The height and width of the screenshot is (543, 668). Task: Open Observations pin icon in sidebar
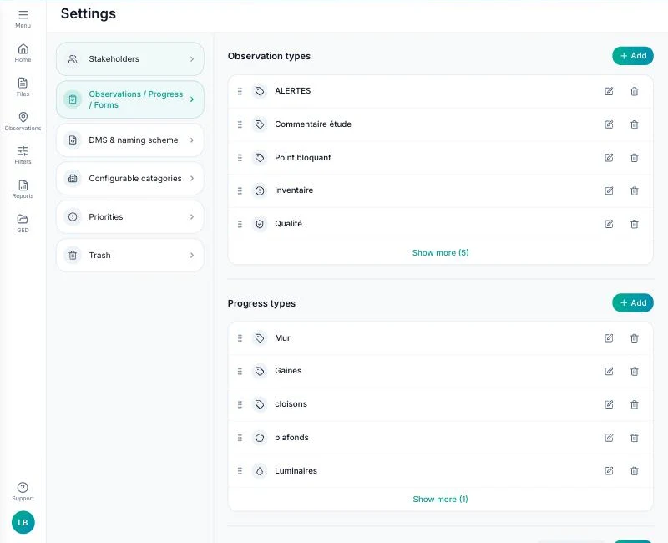(x=23, y=117)
